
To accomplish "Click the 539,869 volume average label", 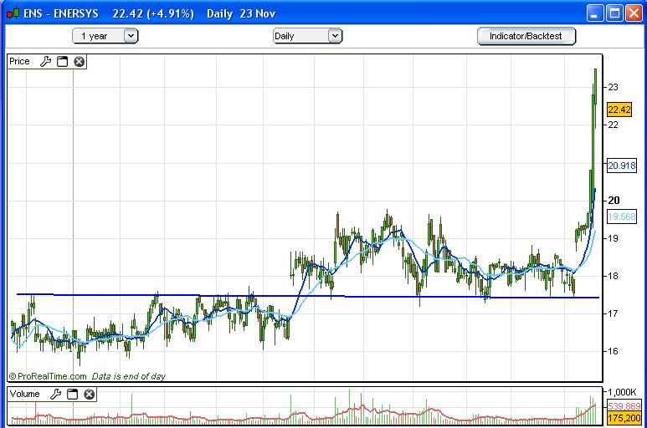I will click(x=624, y=405).
